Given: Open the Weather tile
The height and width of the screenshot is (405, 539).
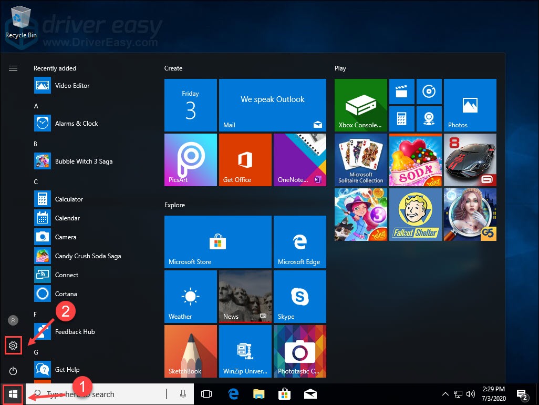Looking at the screenshot, I should pyautogui.click(x=191, y=297).
